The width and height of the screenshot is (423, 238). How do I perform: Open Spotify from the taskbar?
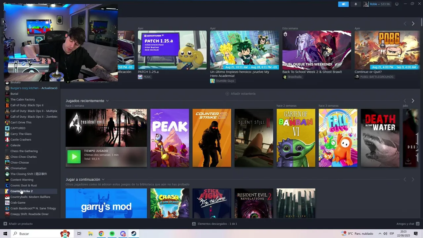pos(112,234)
